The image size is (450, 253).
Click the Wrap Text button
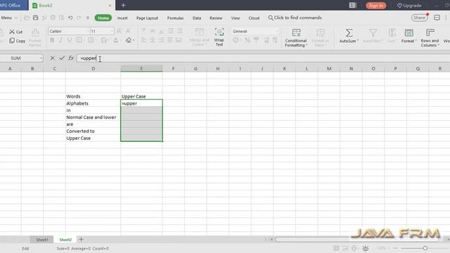219,37
